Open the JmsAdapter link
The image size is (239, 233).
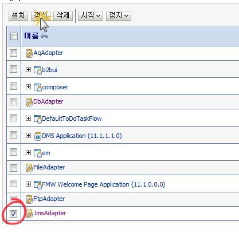pyautogui.click(x=50, y=213)
